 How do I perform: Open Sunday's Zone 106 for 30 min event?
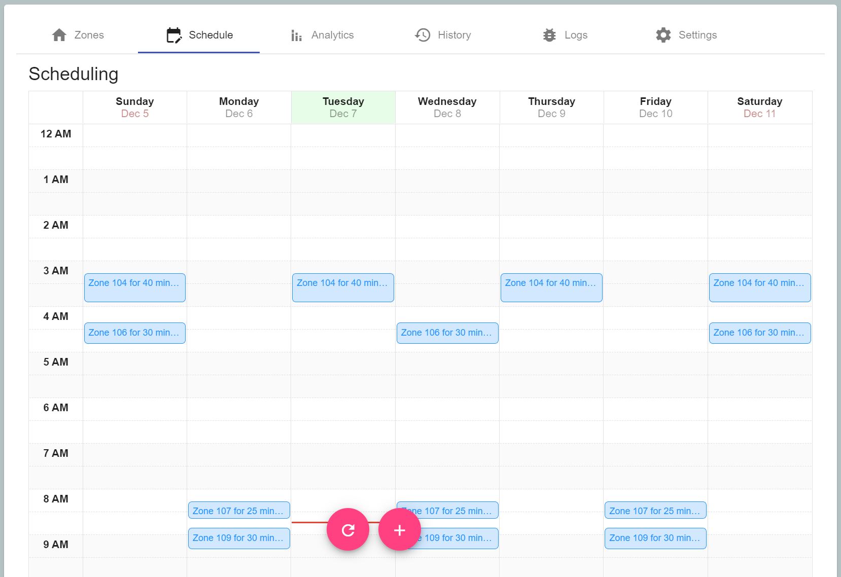click(135, 333)
